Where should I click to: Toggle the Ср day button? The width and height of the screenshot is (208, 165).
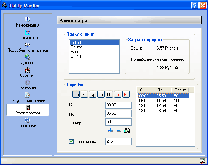[93, 94]
